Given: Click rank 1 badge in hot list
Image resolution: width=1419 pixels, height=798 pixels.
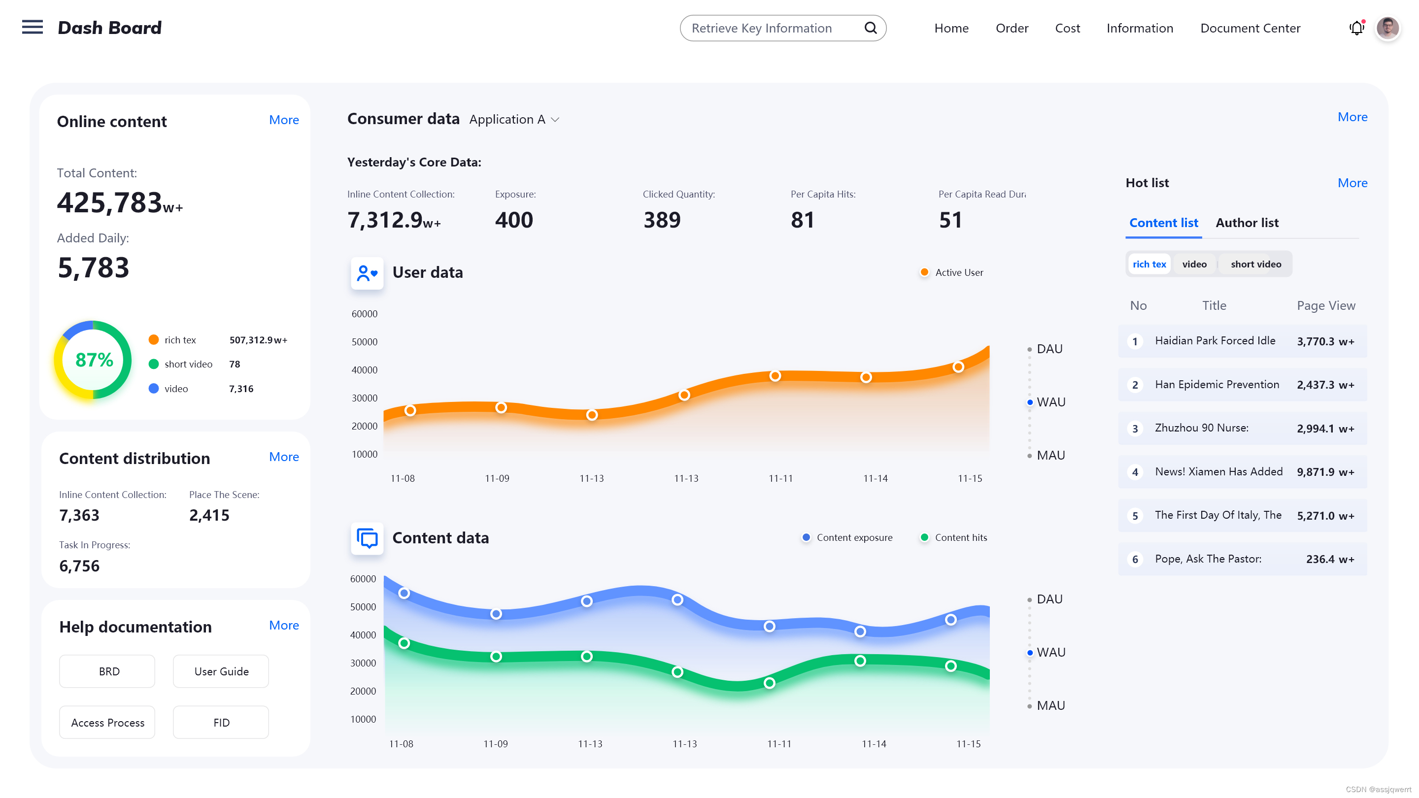Looking at the screenshot, I should point(1135,341).
